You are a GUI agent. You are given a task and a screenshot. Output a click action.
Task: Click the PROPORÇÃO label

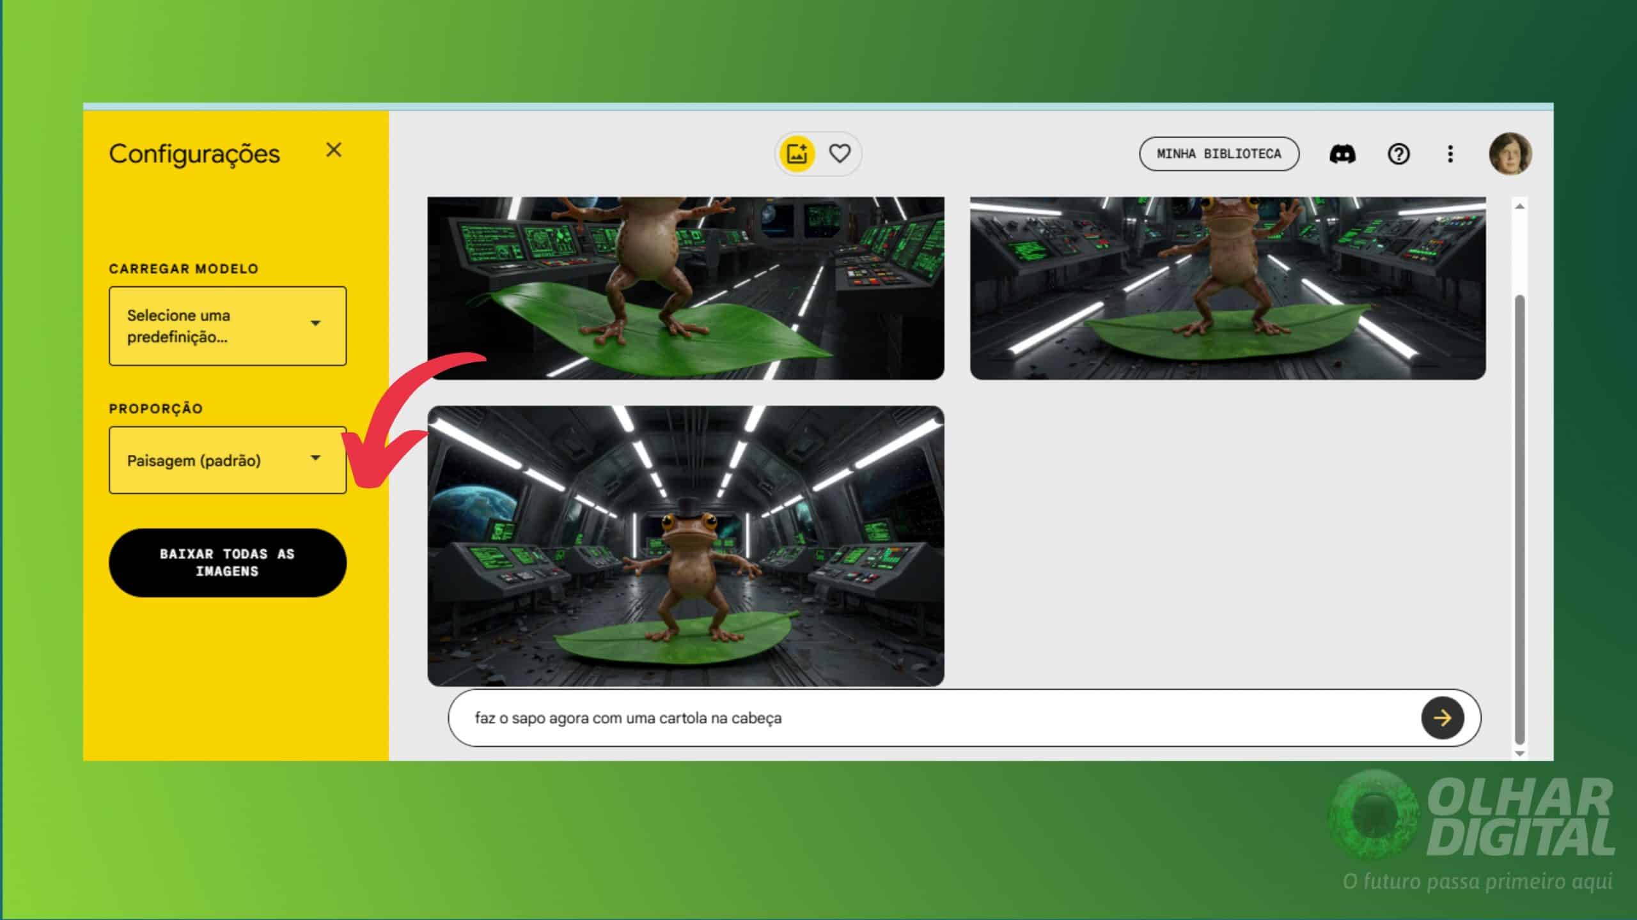155,408
